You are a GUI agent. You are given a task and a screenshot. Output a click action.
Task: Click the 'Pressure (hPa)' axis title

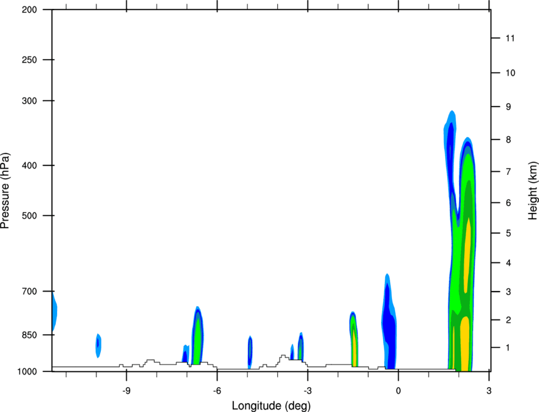pos(5,190)
